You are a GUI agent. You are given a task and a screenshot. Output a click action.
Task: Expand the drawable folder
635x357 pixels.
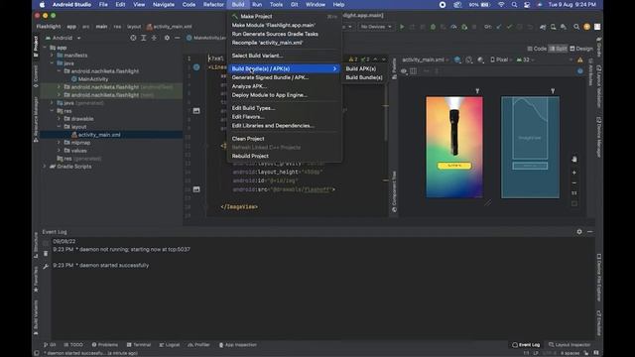(x=60, y=119)
